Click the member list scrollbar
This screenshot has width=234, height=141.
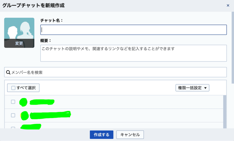(225, 112)
